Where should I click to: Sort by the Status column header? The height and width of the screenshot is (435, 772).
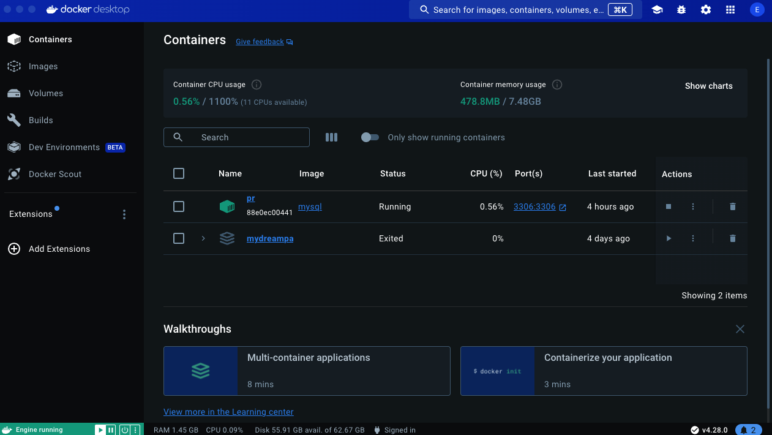click(392, 174)
